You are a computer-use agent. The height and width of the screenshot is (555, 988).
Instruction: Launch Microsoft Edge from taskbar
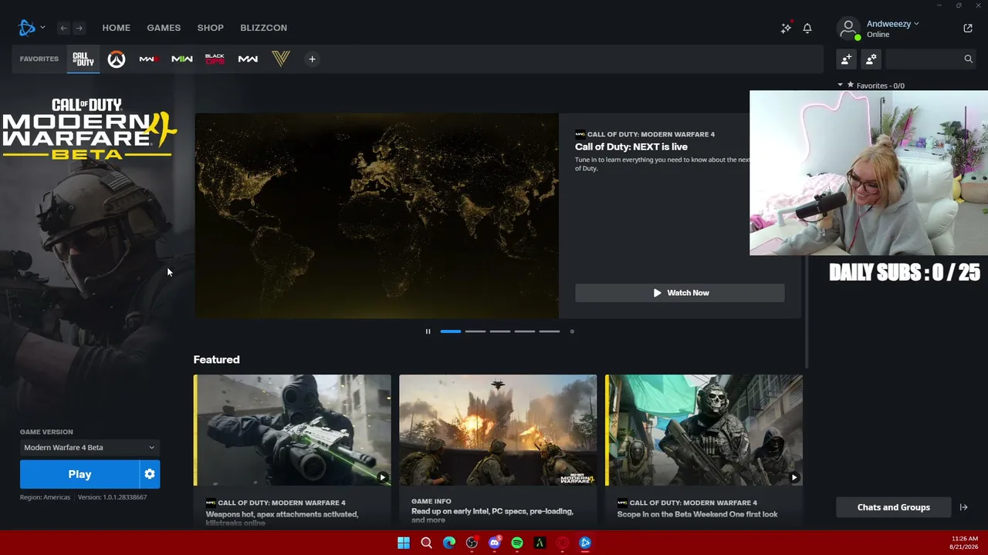click(x=449, y=543)
